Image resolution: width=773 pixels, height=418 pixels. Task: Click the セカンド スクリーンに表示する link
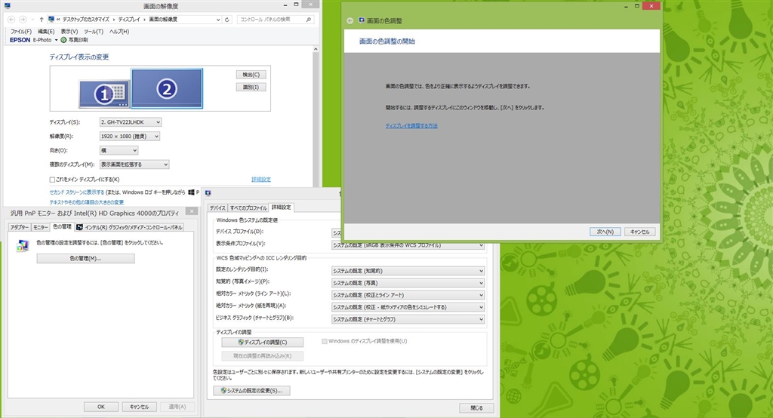77,192
